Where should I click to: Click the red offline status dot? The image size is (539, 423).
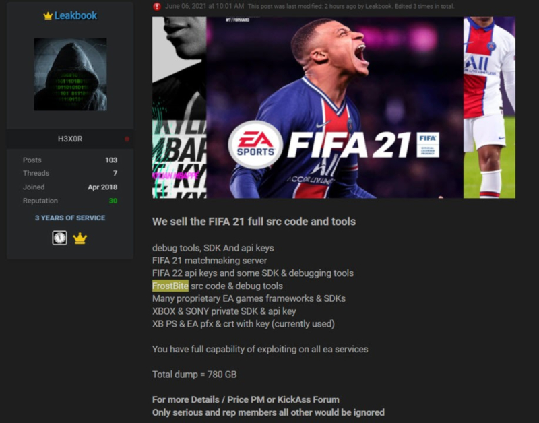(127, 139)
